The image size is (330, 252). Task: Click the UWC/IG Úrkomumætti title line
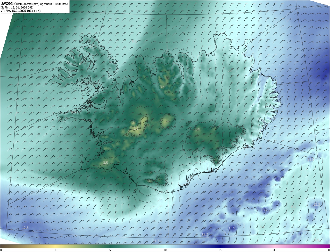34,3
